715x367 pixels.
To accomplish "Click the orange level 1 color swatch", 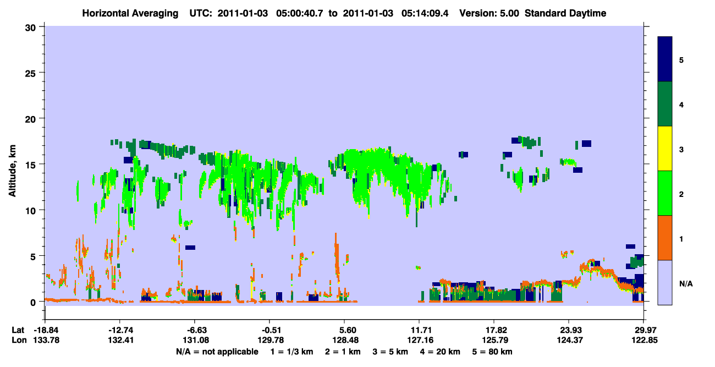I will coord(665,238).
